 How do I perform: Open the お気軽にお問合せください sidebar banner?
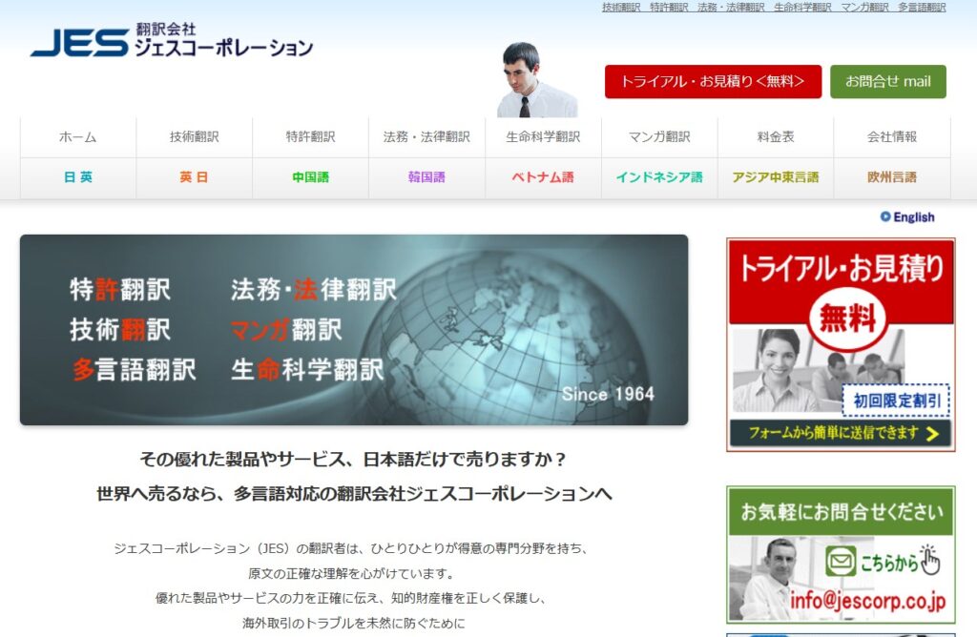841,555
